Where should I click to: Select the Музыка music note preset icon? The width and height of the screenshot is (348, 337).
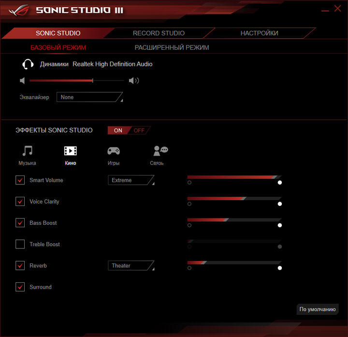pyautogui.click(x=27, y=151)
